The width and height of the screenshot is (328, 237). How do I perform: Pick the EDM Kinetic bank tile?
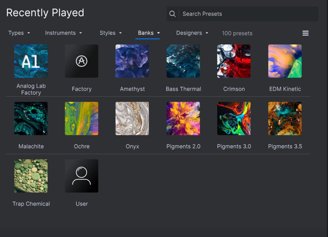285,61
